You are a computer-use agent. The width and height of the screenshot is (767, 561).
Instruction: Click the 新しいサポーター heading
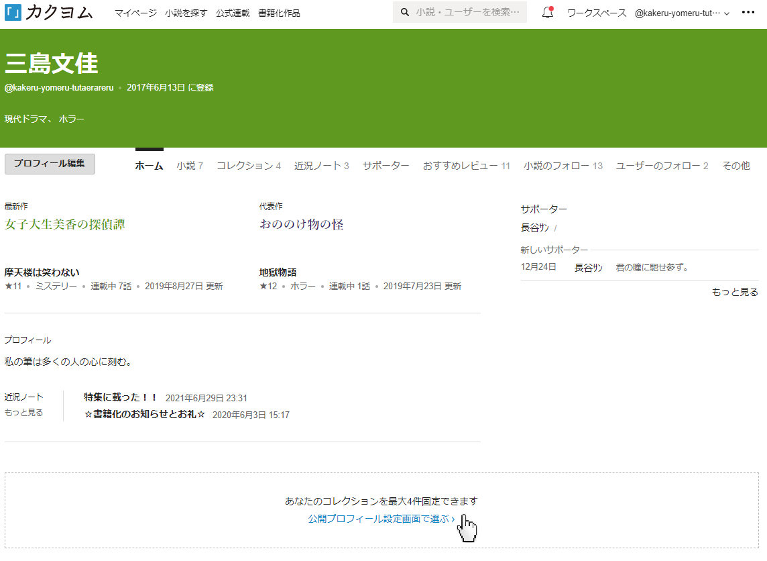(554, 250)
